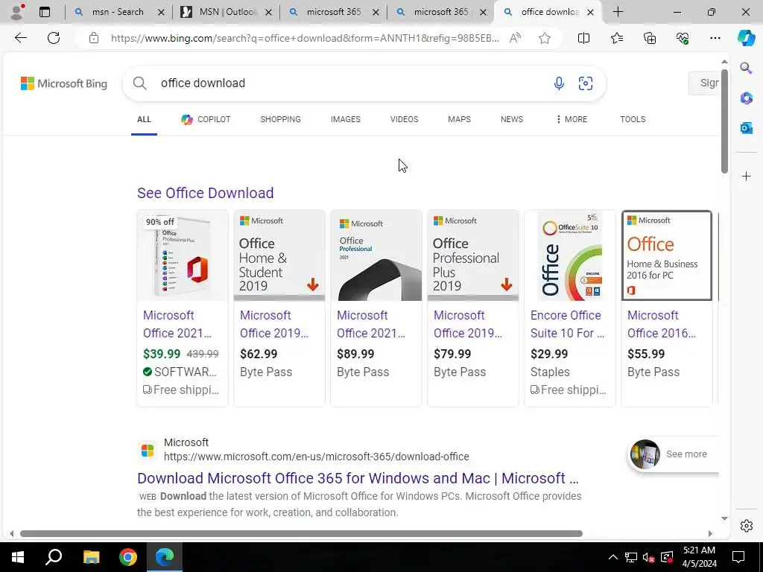Open NEWS results tab

coord(511,119)
